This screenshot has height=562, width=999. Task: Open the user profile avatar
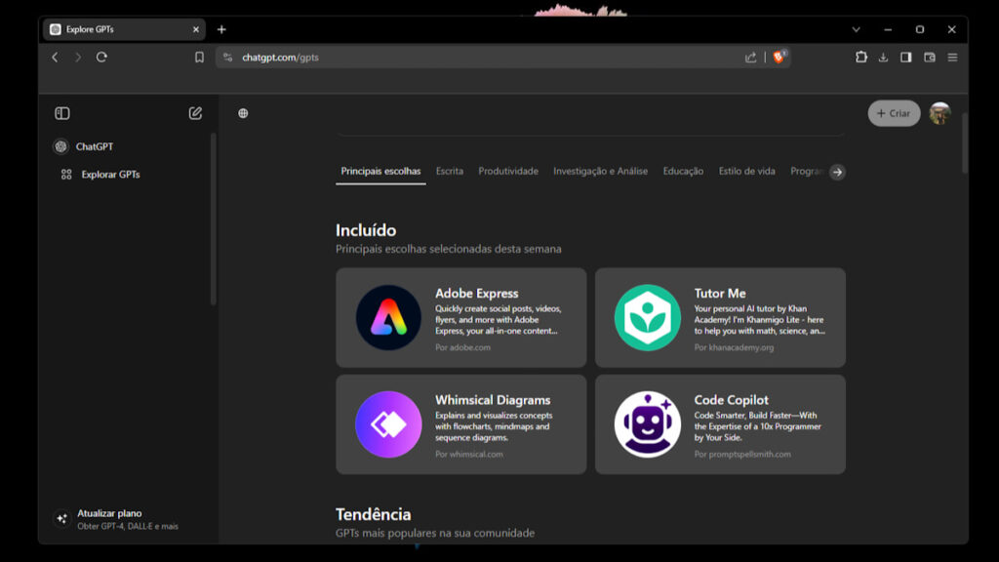tap(939, 113)
